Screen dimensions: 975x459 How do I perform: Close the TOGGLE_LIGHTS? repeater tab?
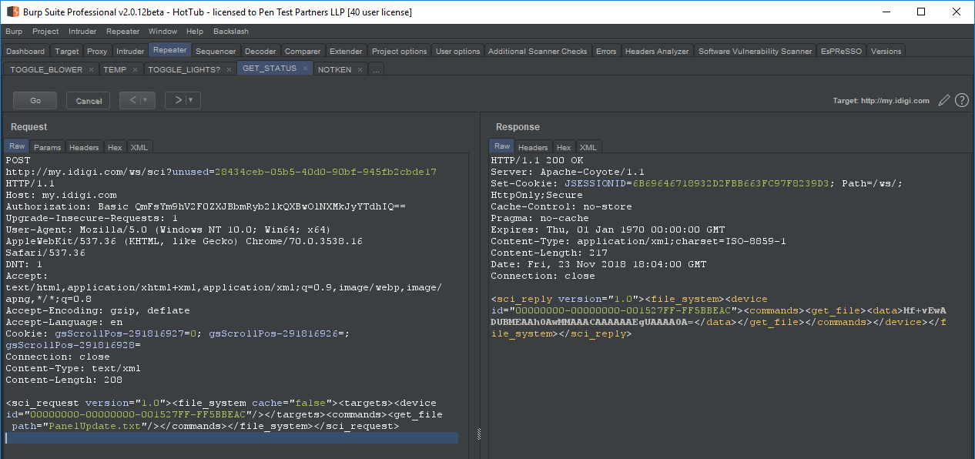[230, 69]
